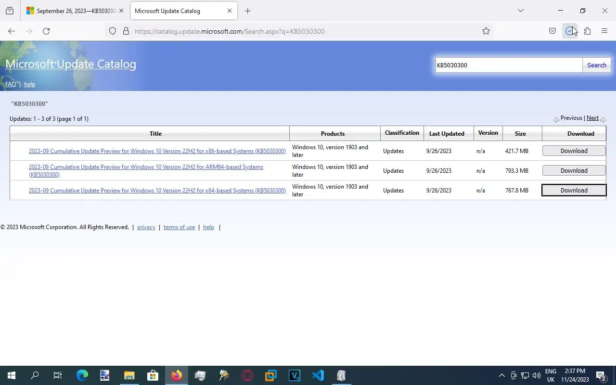Image resolution: width=616 pixels, height=385 pixels.
Task: Click the Microsoft Update Catalog heading link
Action: 71,64
